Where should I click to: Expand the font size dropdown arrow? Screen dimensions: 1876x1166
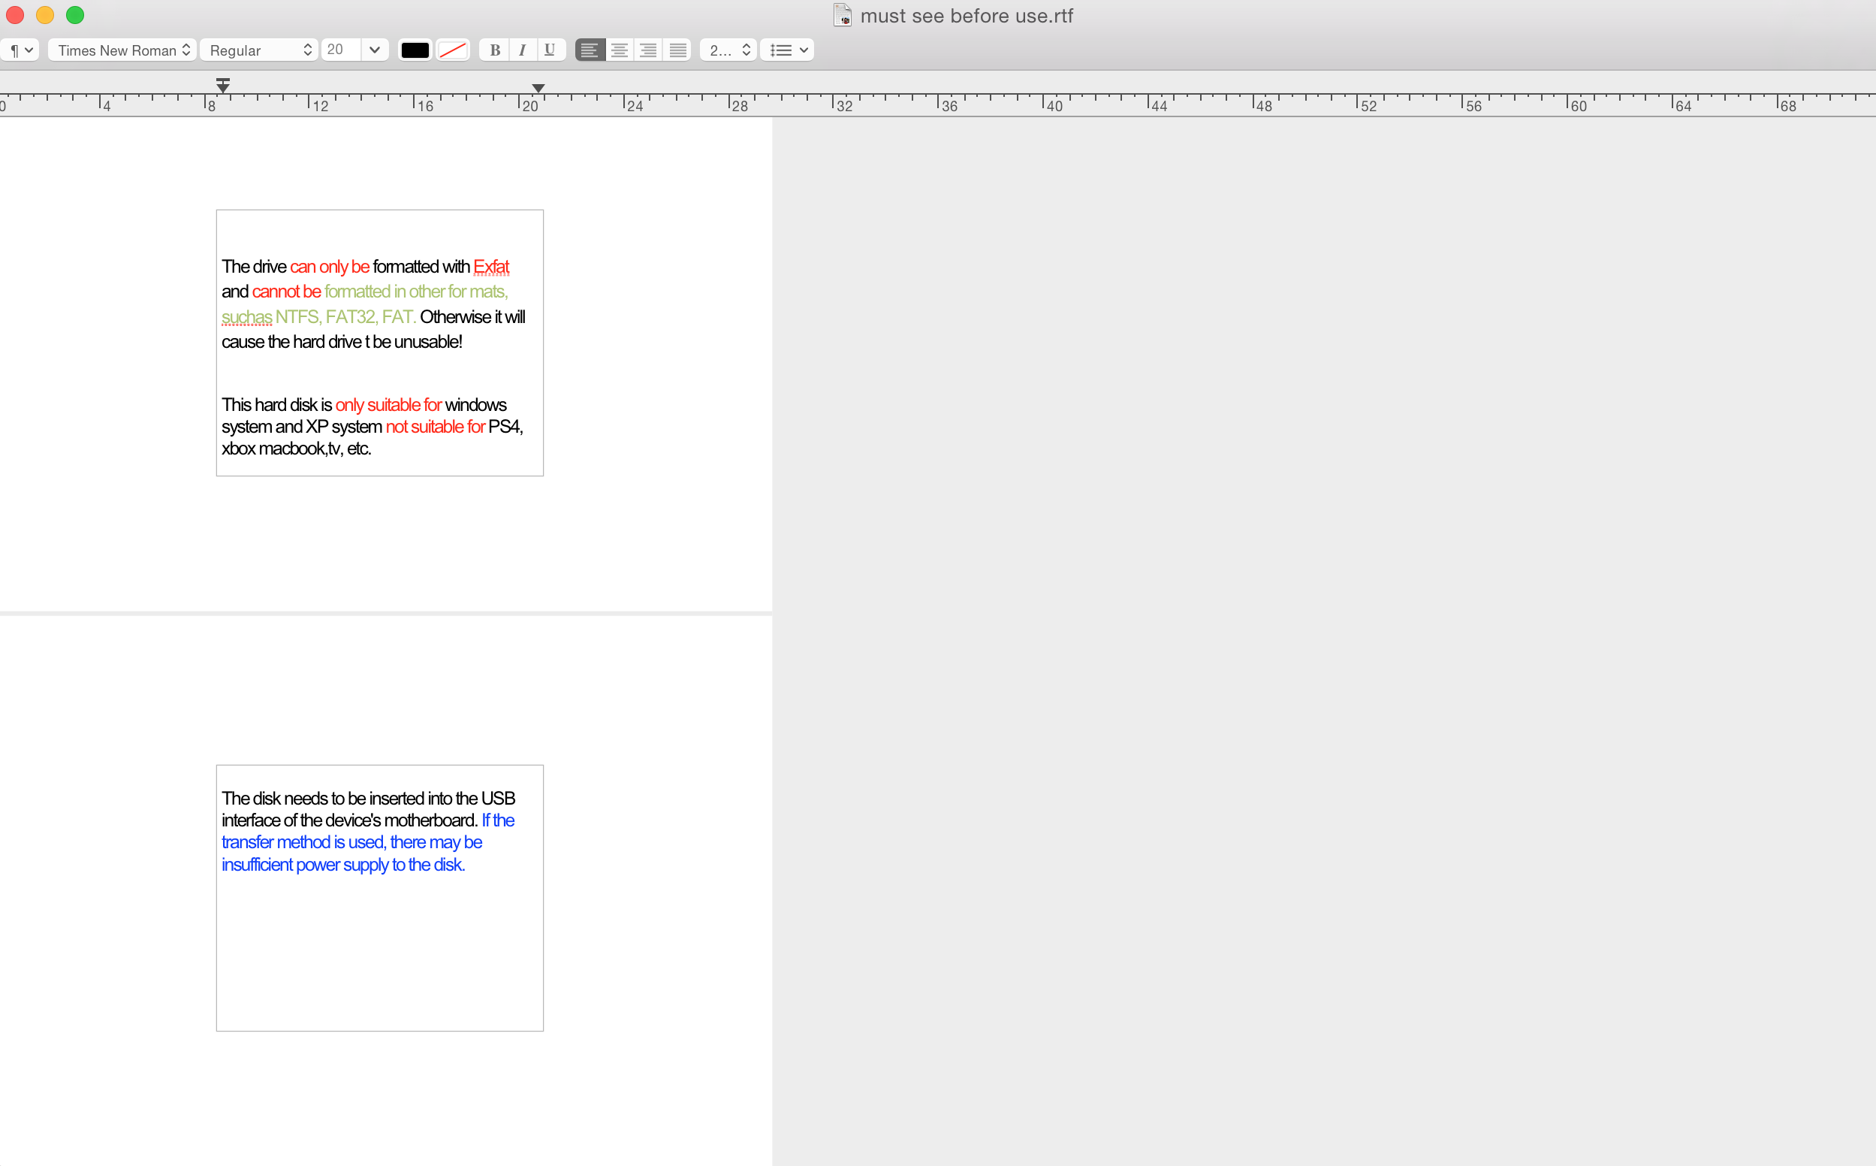point(375,50)
